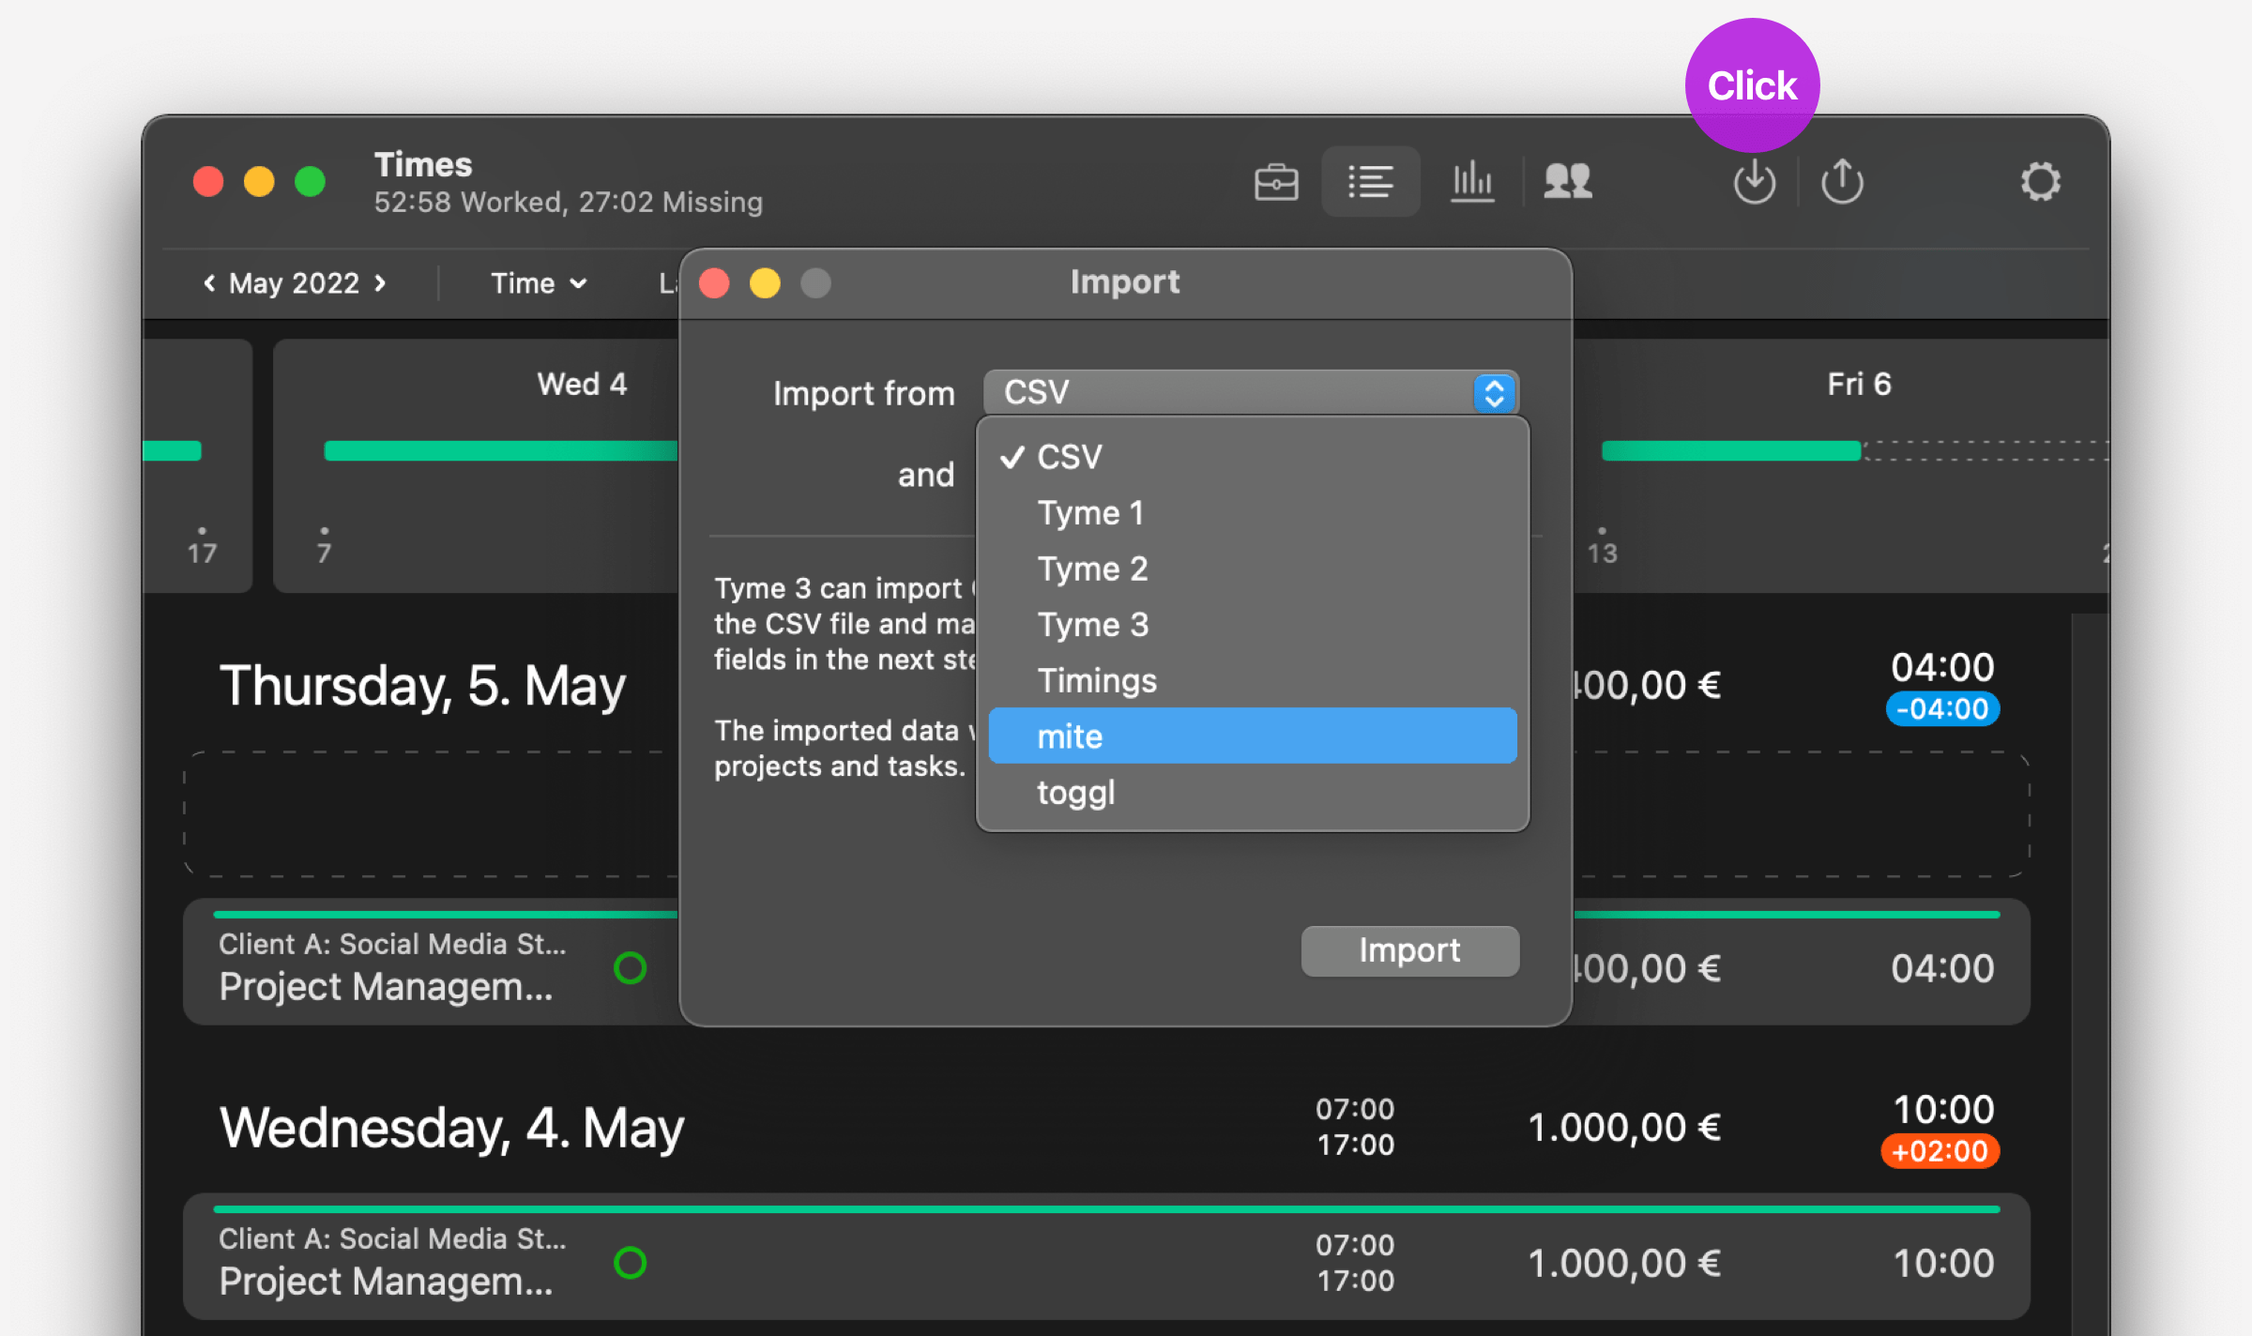Open the team members view

click(1568, 182)
